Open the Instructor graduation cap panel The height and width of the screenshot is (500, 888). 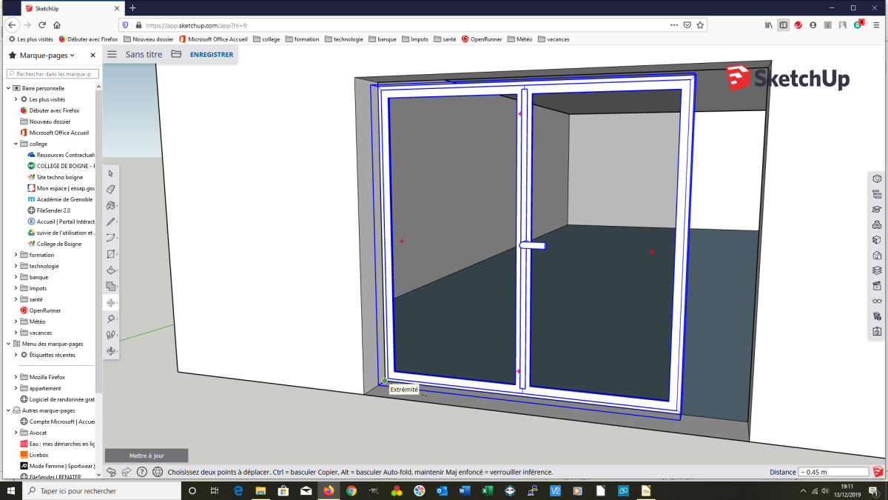877,210
